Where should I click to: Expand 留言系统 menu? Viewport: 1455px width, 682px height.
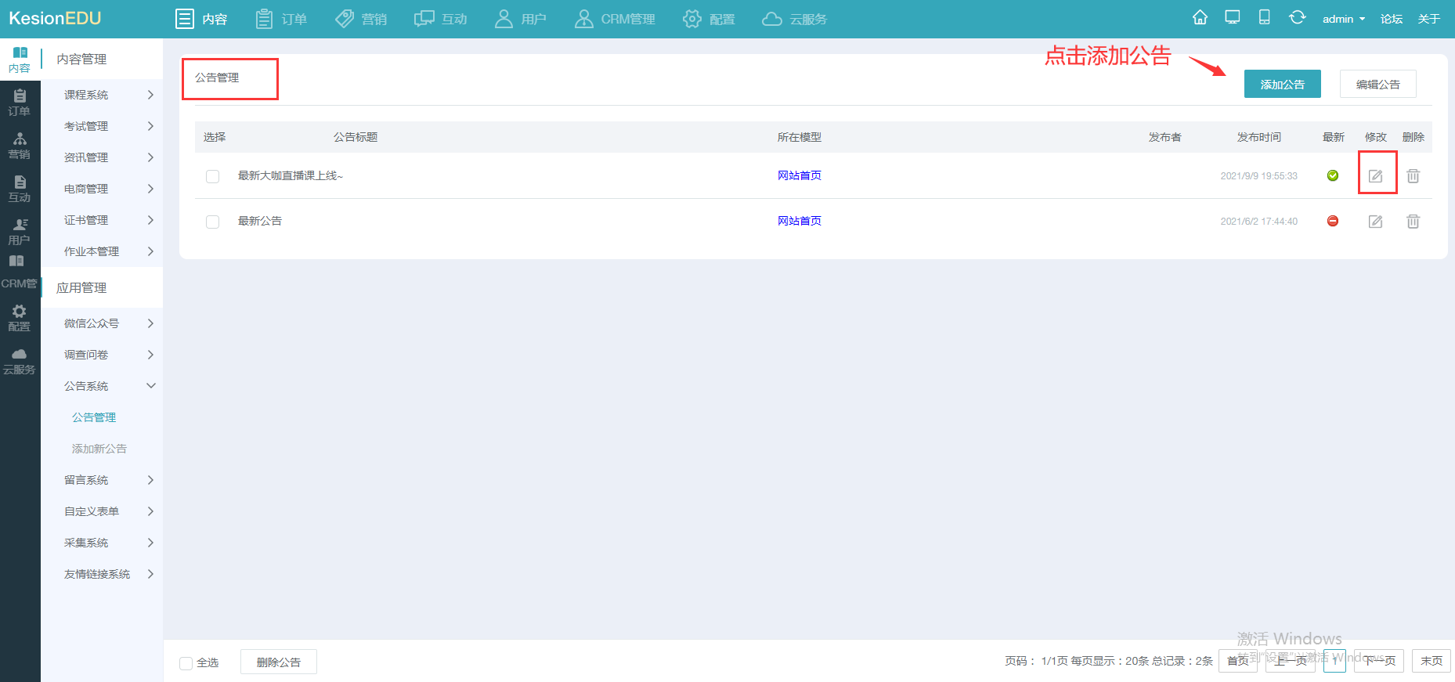pyautogui.click(x=102, y=480)
